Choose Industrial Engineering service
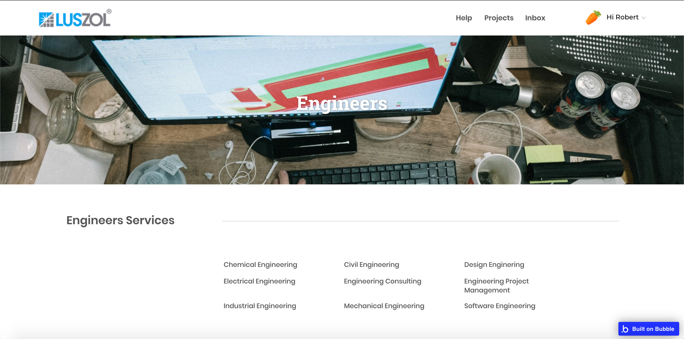Screen dimensions: 684x339 click(260, 306)
